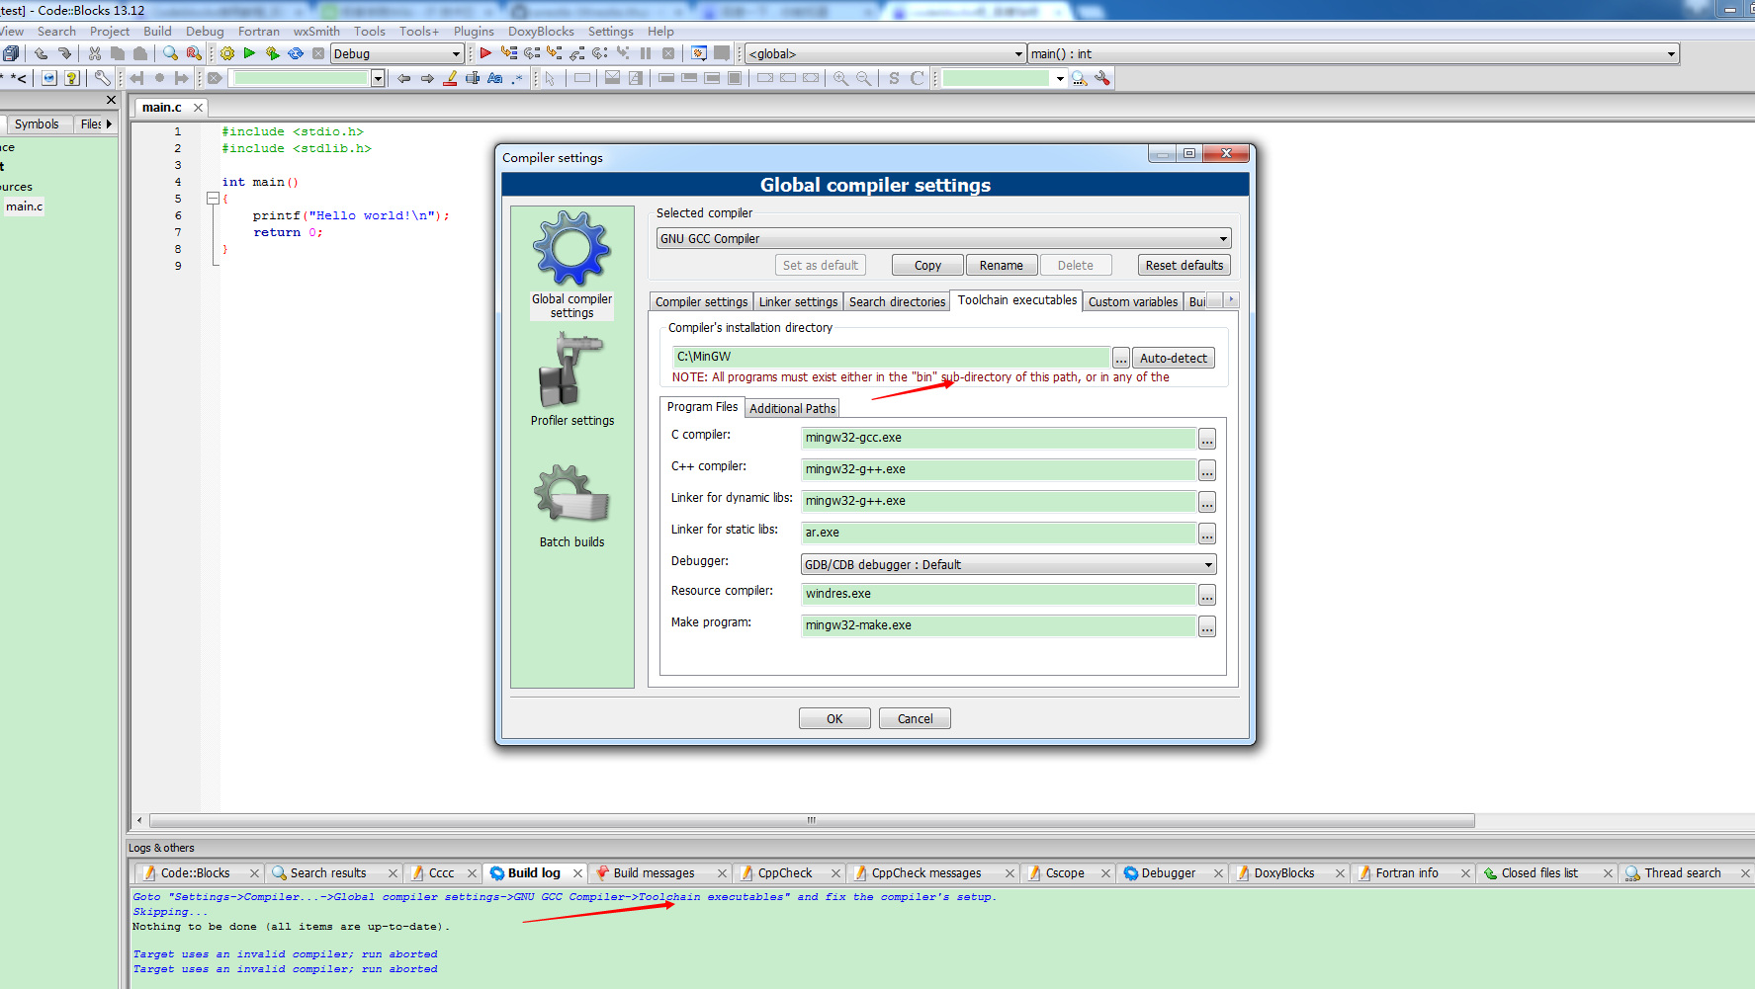Open the Build menu
The height and width of the screenshot is (989, 1755).
tap(157, 31)
